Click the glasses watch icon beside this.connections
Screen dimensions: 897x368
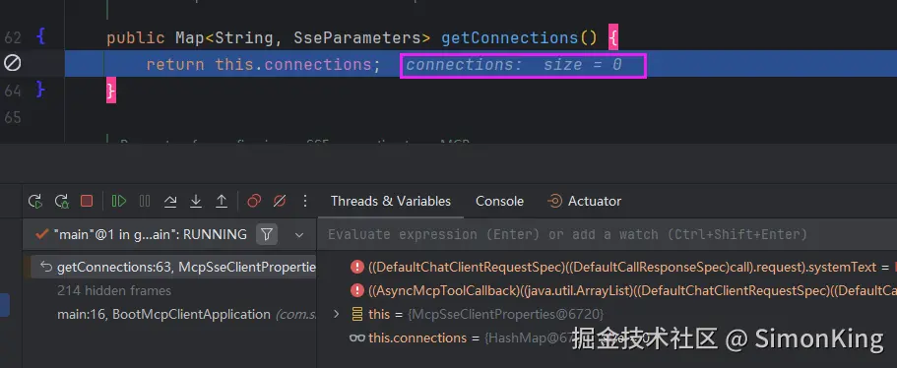(357, 337)
